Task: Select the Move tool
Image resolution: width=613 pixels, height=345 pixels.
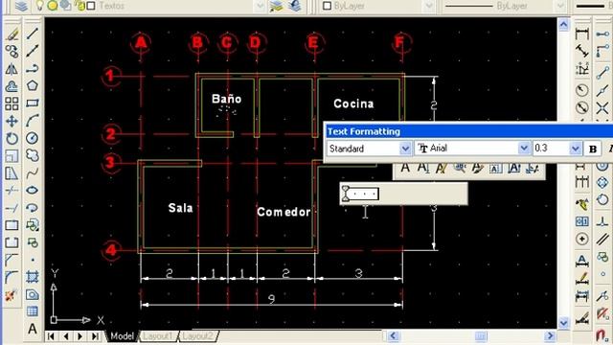Action: [x=11, y=121]
